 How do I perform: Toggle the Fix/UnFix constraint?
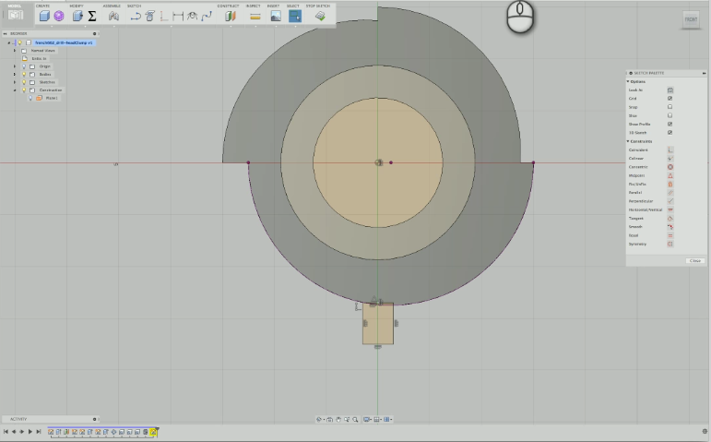(x=670, y=185)
